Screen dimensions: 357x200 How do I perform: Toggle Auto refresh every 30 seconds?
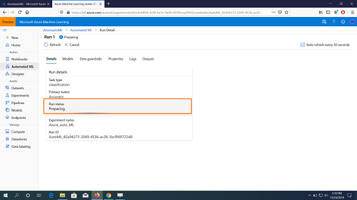(x=303, y=45)
